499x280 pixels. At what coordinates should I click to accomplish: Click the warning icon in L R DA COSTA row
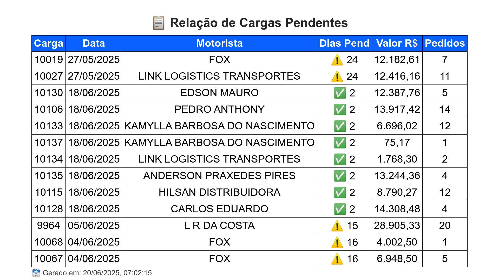click(337, 226)
